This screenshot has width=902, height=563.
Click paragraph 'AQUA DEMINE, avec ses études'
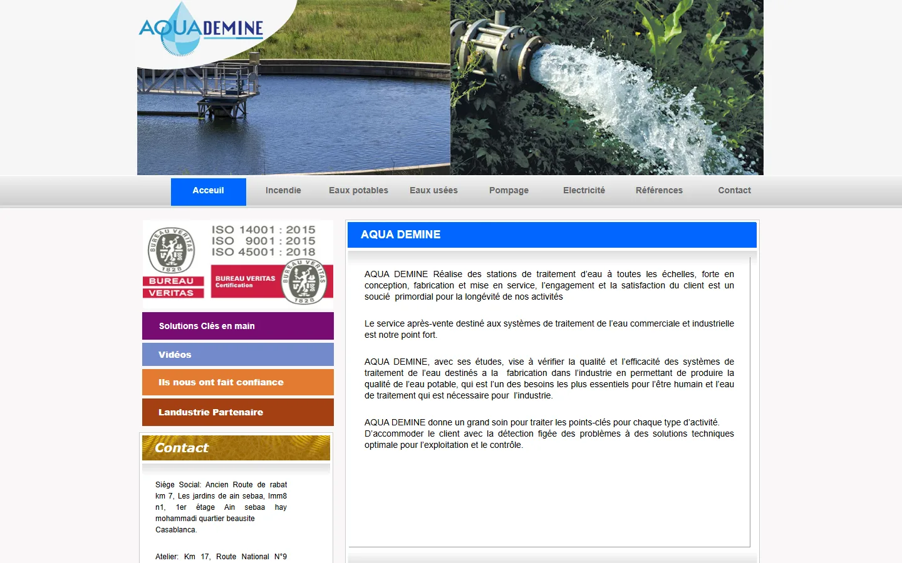549,378
